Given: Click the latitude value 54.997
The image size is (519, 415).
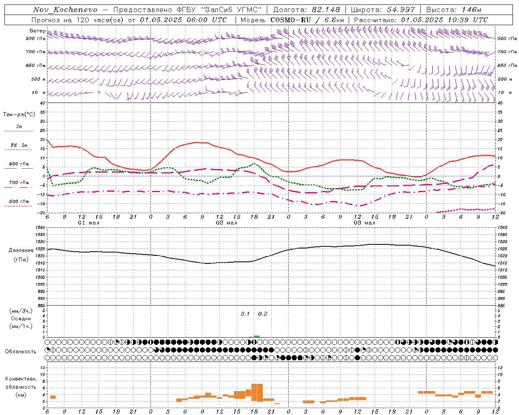Looking at the screenshot, I should pos(401,10).
